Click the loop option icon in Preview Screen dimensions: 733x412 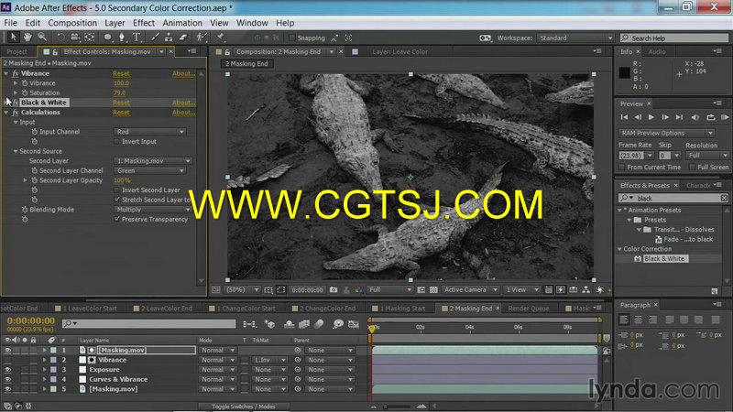pyautogui.click(x=711, y=117)
